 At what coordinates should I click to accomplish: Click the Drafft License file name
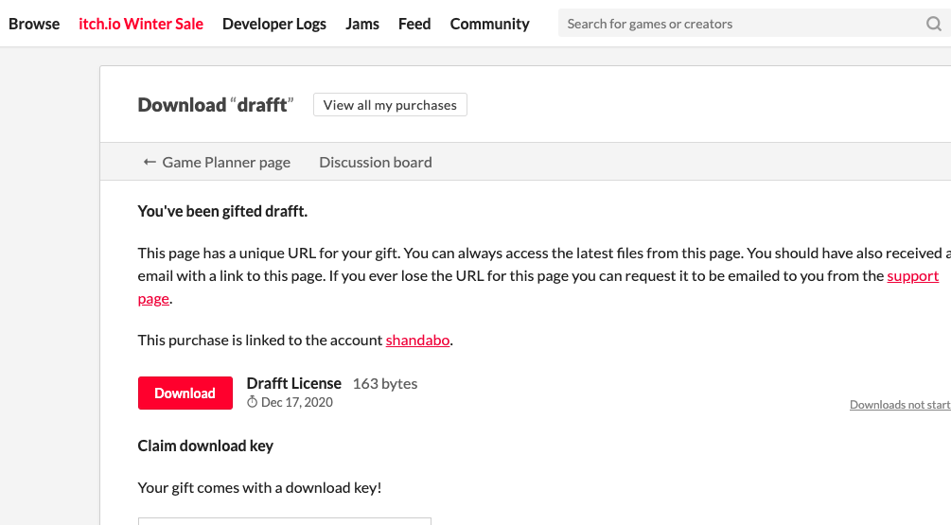294,383
